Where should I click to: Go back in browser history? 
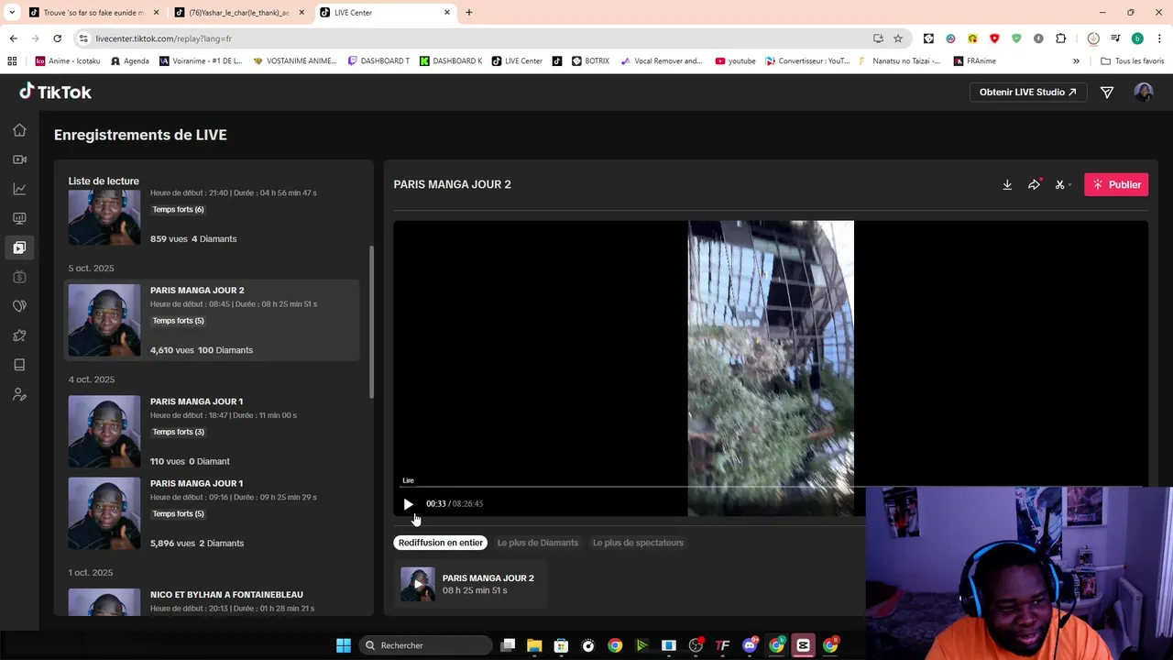coord(13,38)
